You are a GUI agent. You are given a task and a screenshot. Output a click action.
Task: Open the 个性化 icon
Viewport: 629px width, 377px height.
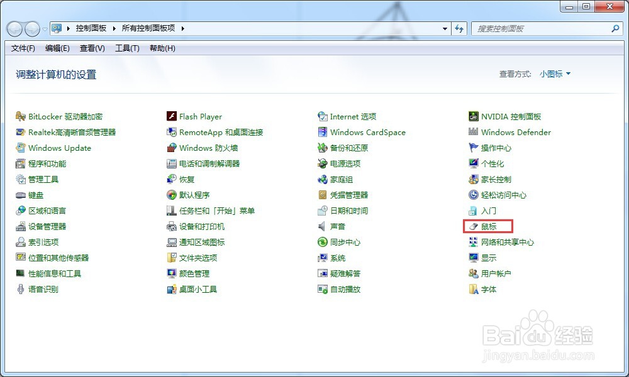point(474,163)
